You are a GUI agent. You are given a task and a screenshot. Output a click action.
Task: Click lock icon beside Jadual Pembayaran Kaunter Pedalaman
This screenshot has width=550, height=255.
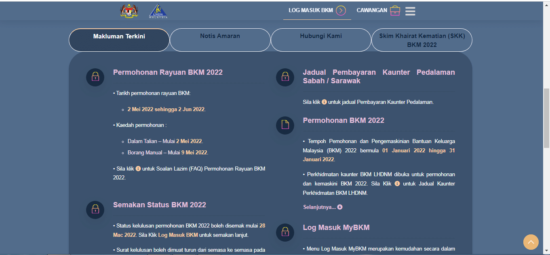point(285,77)
